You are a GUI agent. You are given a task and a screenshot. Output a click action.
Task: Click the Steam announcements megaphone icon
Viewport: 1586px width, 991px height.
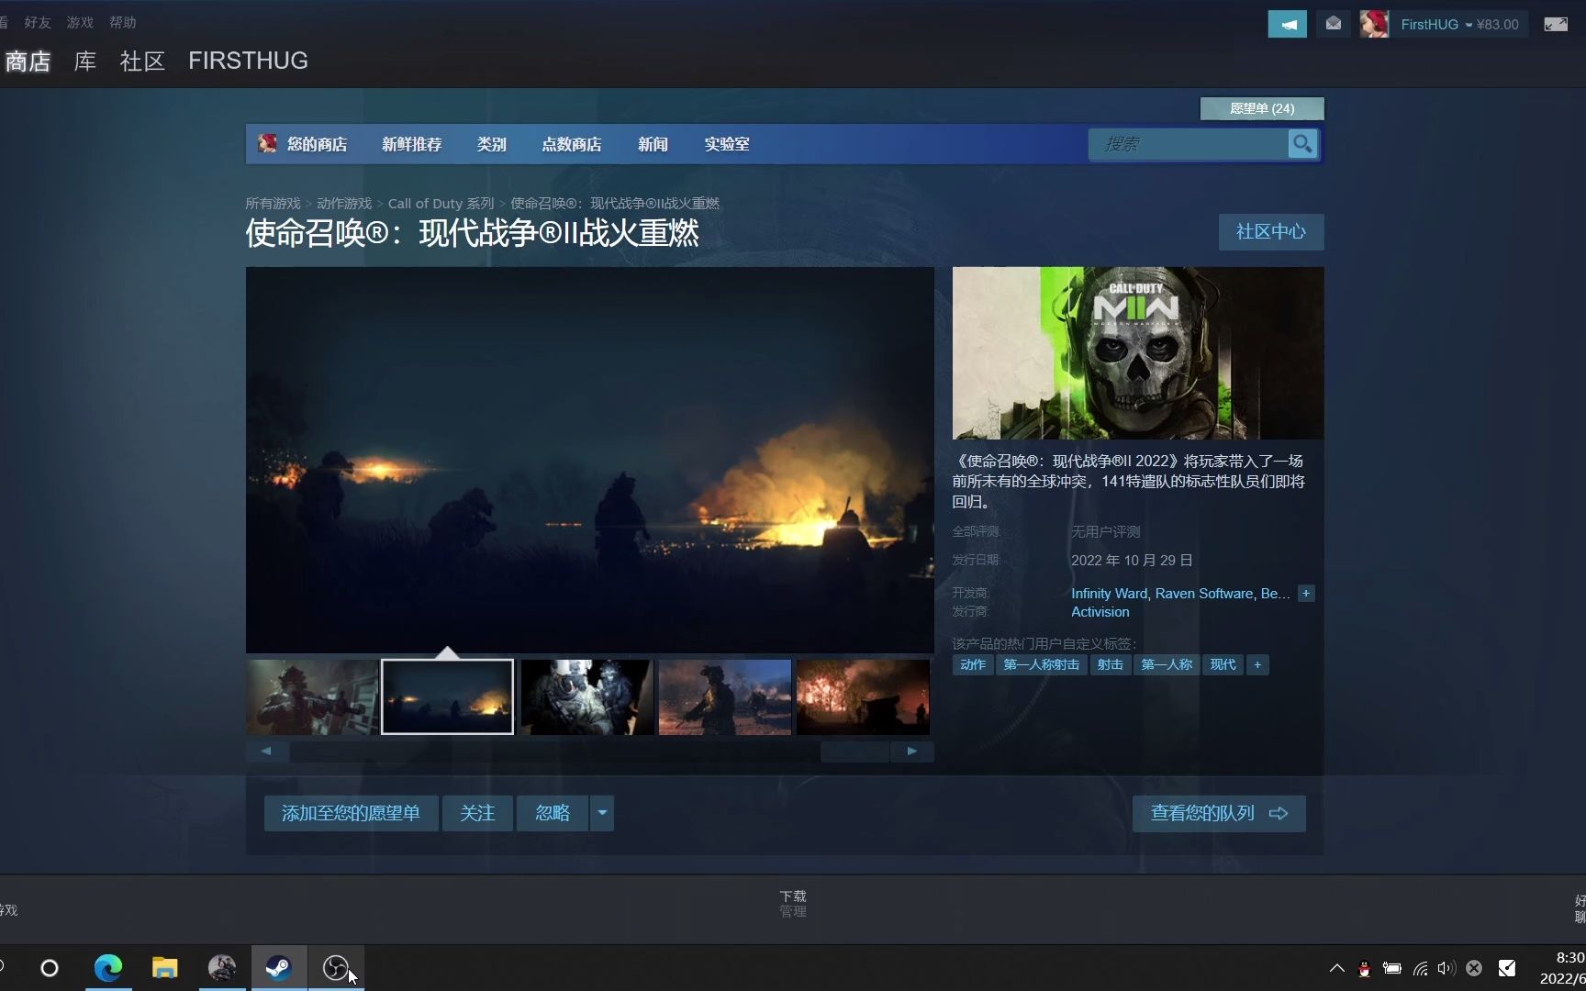(1287, 25)
